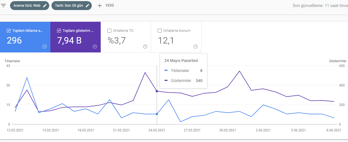Image resolution: width=348 pixels, height=142 pixels.
Task: Edit date range pencil icon on Tarih chip
Action: point(88,6)
